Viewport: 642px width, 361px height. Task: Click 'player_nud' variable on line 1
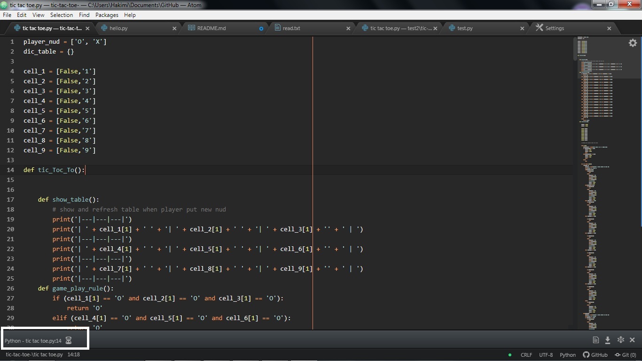point(41,42)
